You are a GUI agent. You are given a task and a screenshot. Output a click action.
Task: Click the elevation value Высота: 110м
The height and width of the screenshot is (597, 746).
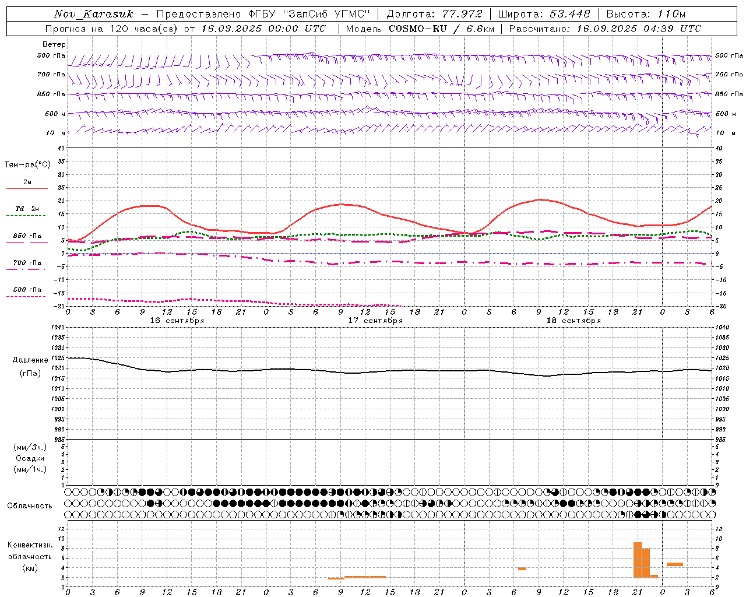tap(646, 14)
